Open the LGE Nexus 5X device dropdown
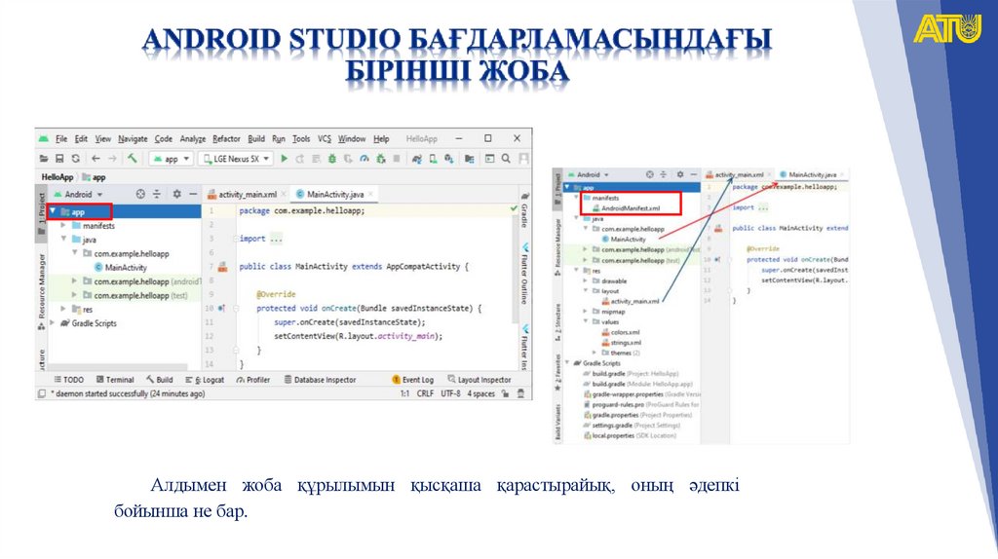 tap(236, 159)
